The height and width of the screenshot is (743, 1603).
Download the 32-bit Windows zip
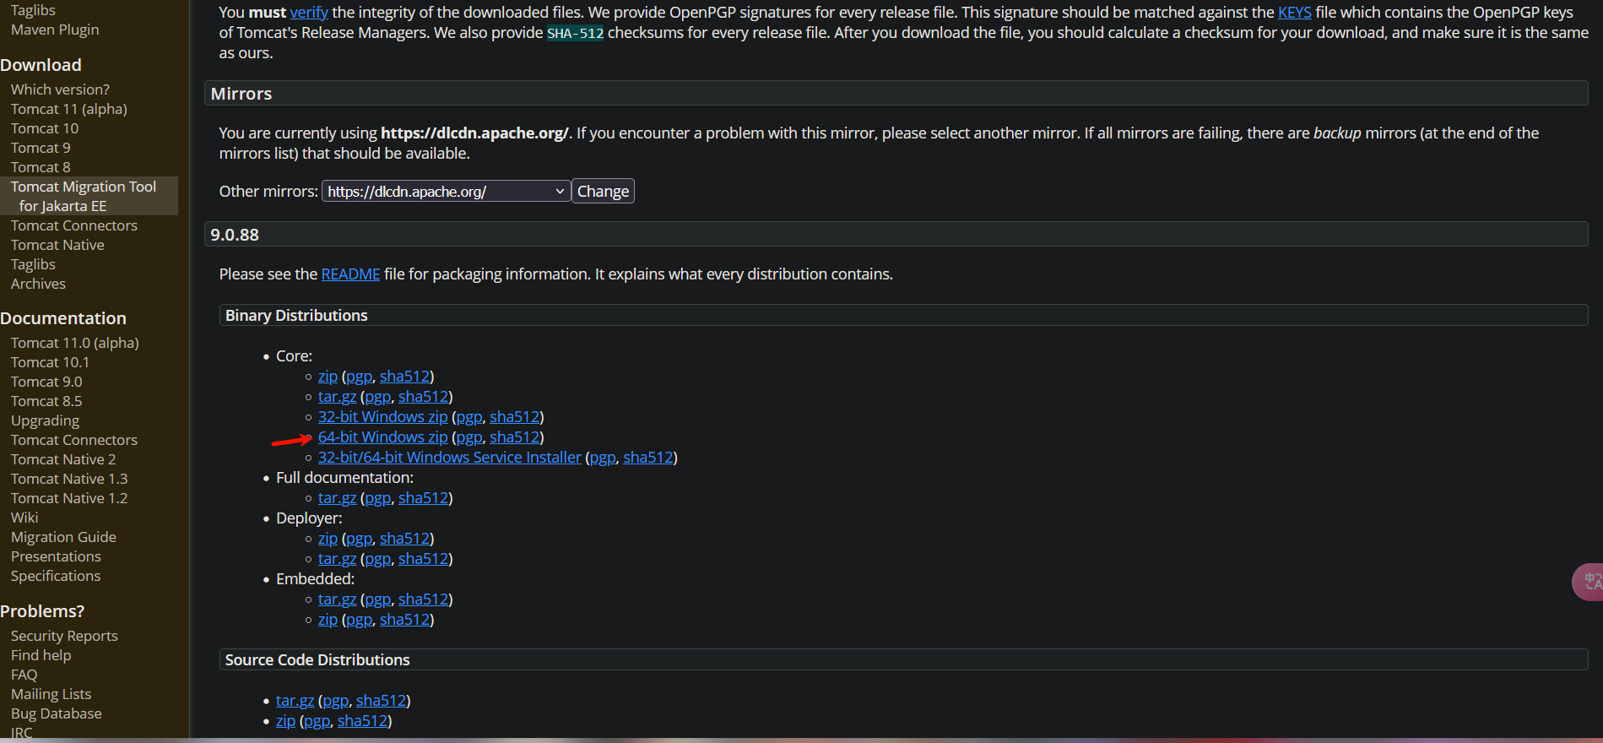click(382, 417)
